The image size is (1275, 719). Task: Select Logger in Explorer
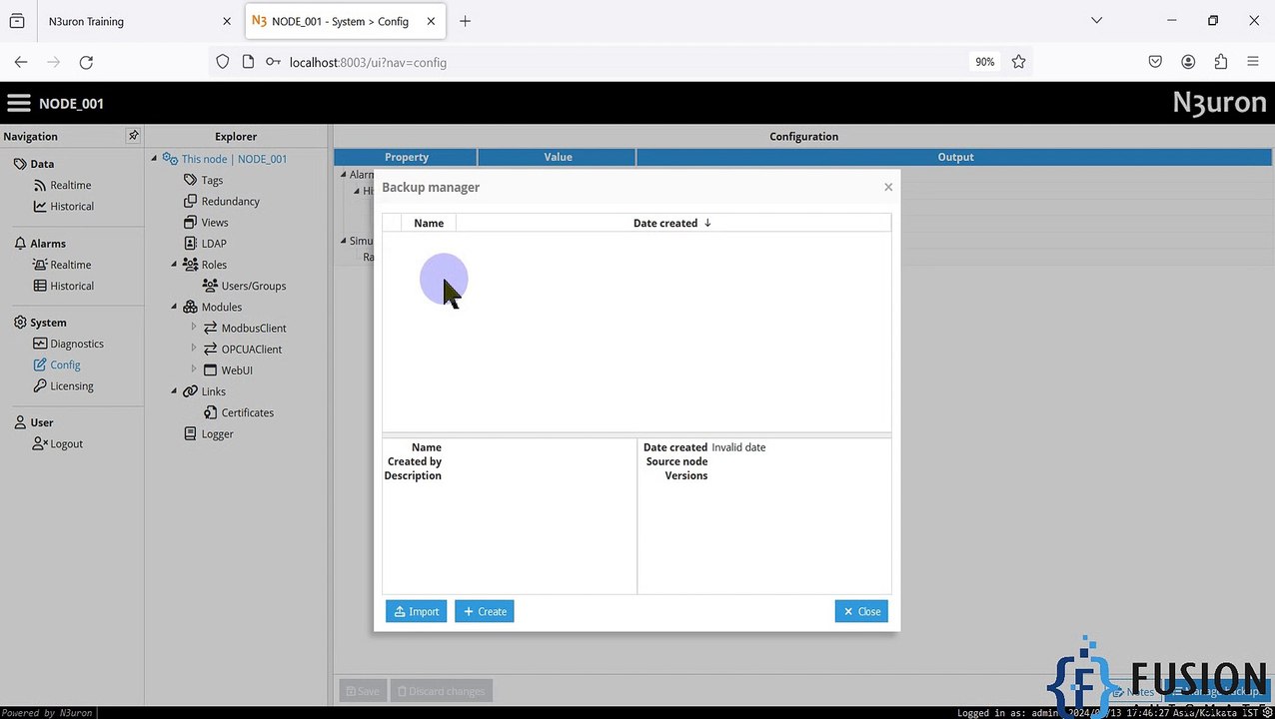[x=217, y=433]
